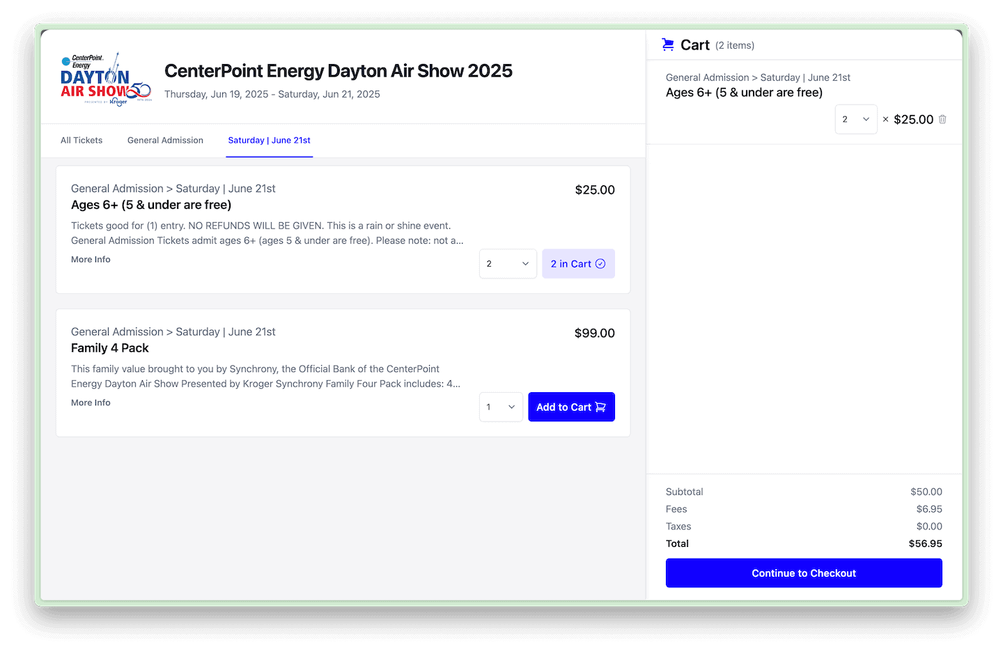Screen dimensions: 1003x652
Task: Switch to the All Tickets tab
Action: pos(81,140)
